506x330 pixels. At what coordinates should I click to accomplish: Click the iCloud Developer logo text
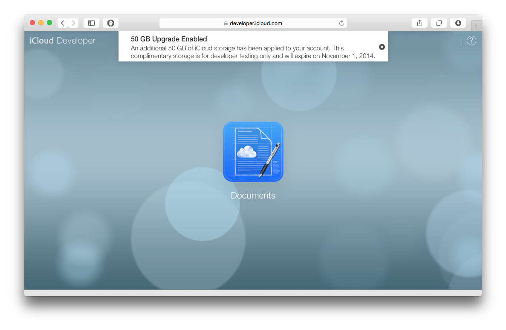[63, 41]
